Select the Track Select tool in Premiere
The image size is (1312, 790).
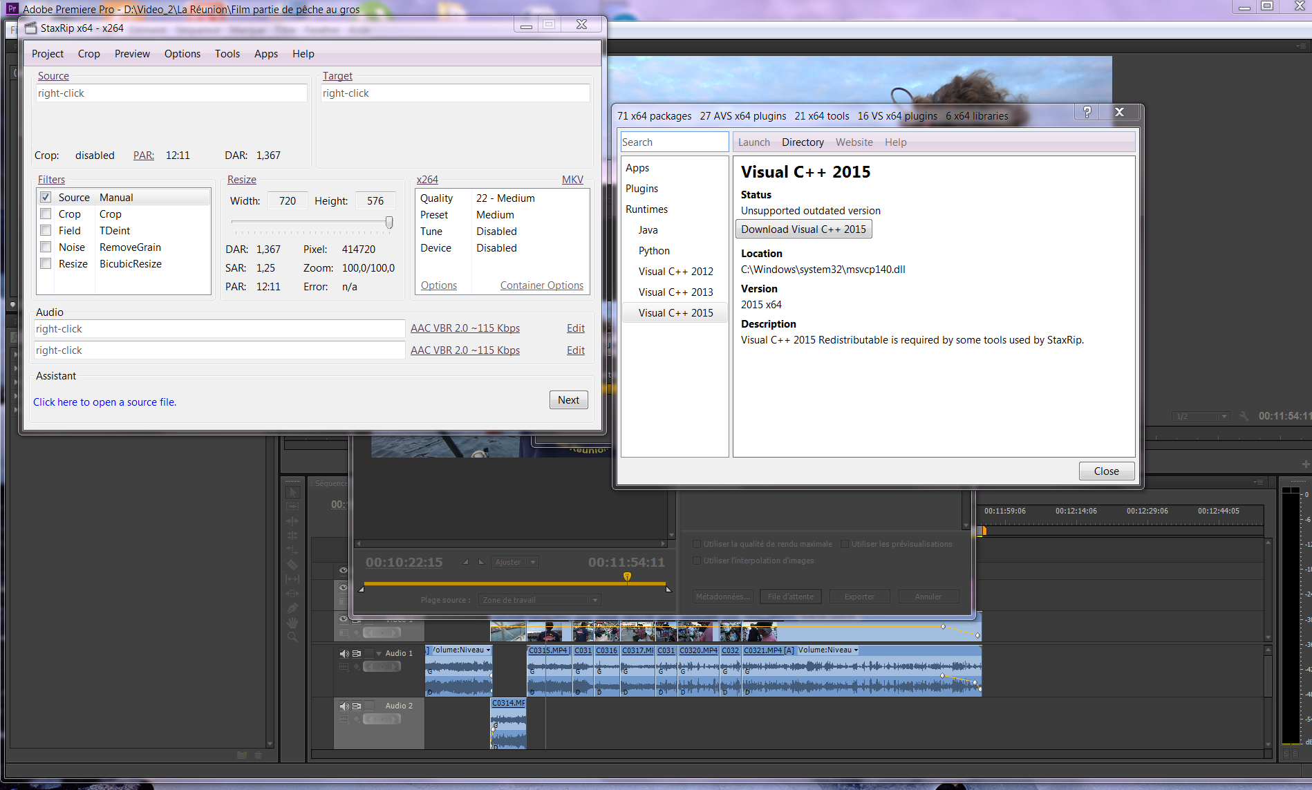point(292,507)
